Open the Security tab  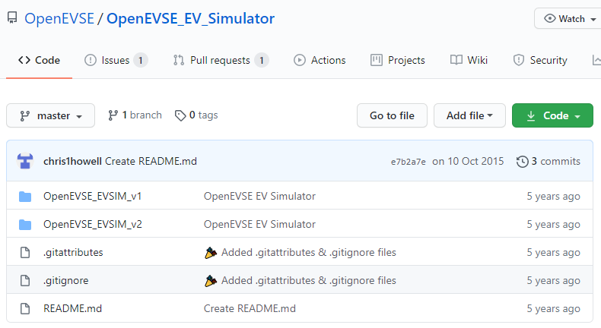(540, 60)
